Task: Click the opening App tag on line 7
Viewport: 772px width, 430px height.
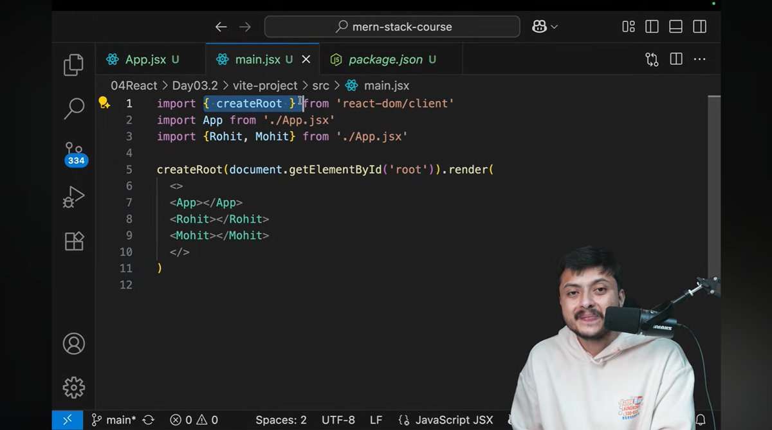Action: [187, 202]
